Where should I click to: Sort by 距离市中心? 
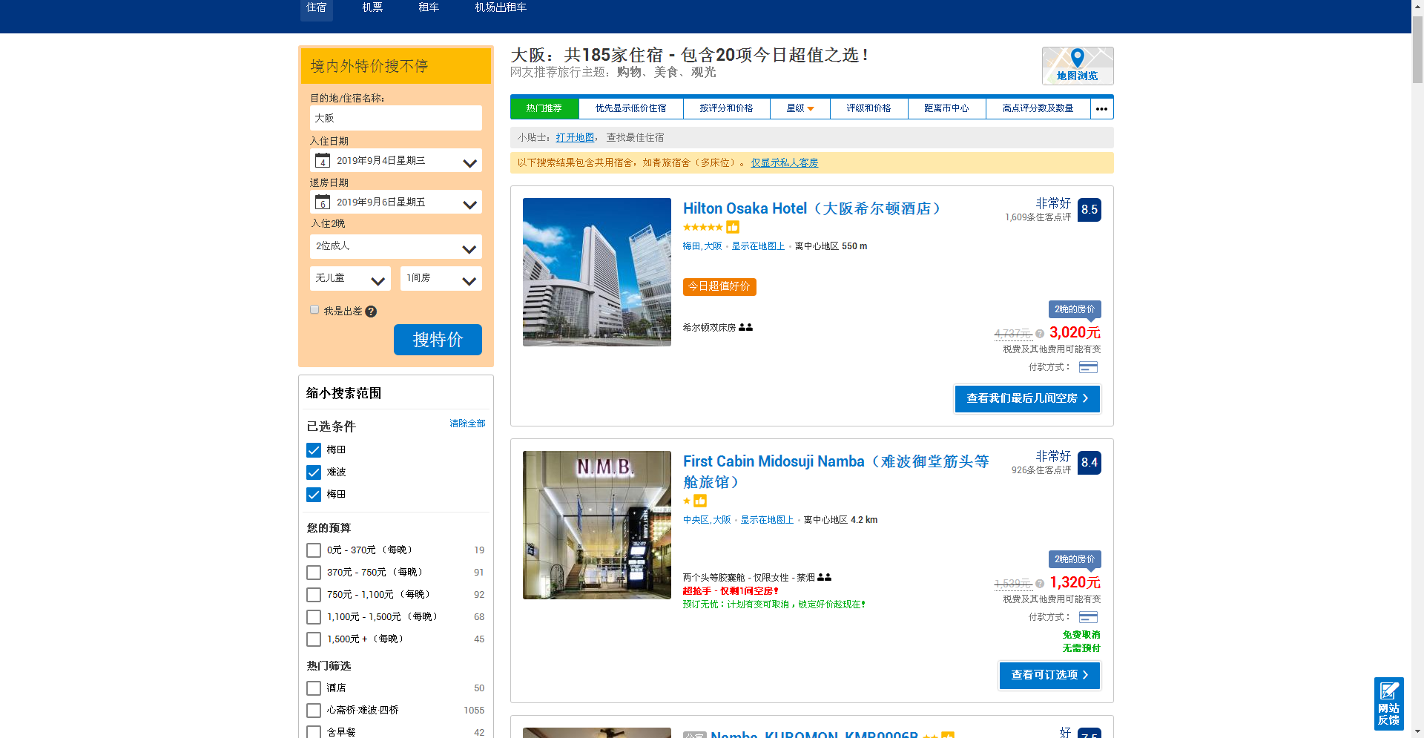point(947,108)
